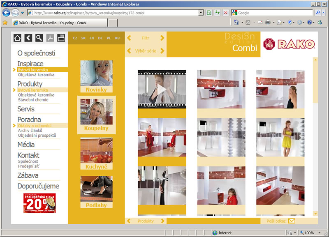Click left arrow next to Filtr
Viewport: 329px width, 237px height.
pyautogui.click(x=129, y=38)
